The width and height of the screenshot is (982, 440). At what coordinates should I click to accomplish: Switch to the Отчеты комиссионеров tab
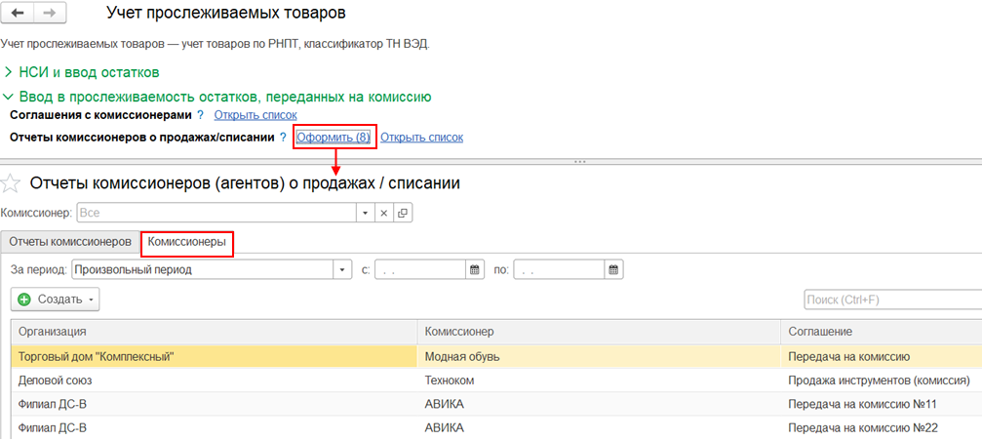click(69, 241)
